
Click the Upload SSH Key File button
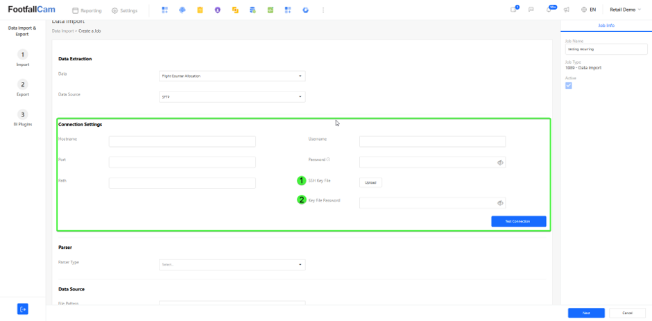370,182
